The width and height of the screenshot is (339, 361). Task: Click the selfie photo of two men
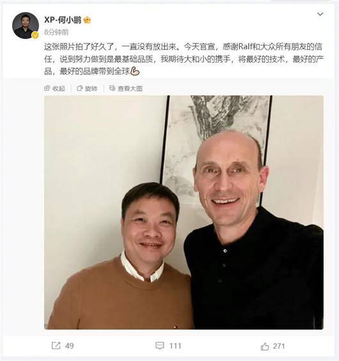[x=184, y=213]
